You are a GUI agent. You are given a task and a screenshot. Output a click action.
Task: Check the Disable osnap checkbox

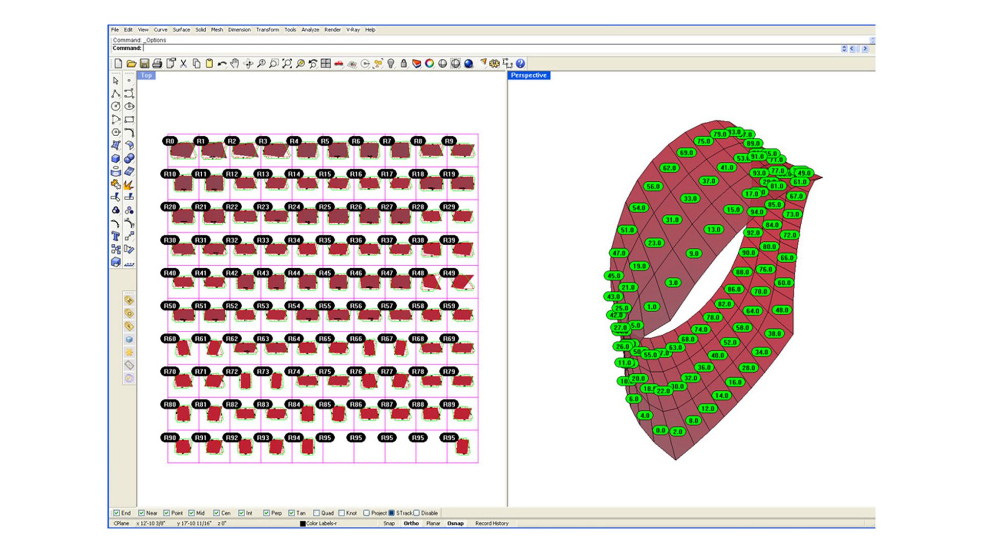[417, 513]
